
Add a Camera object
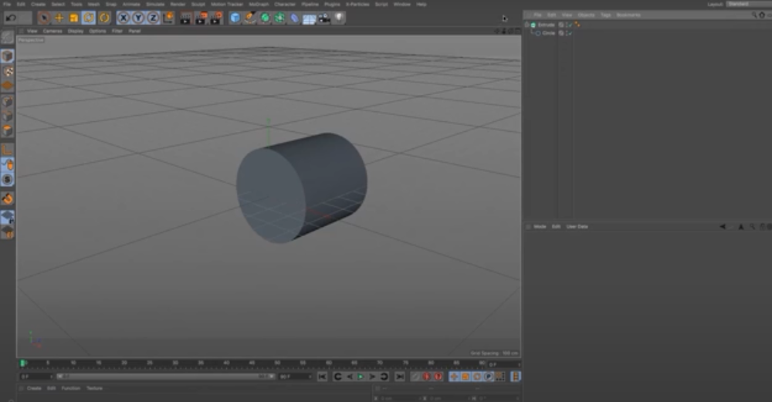324,19
